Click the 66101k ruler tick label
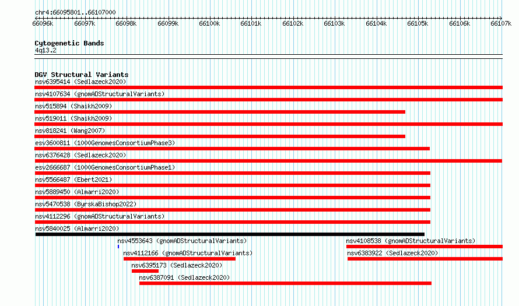 point(251,23)
